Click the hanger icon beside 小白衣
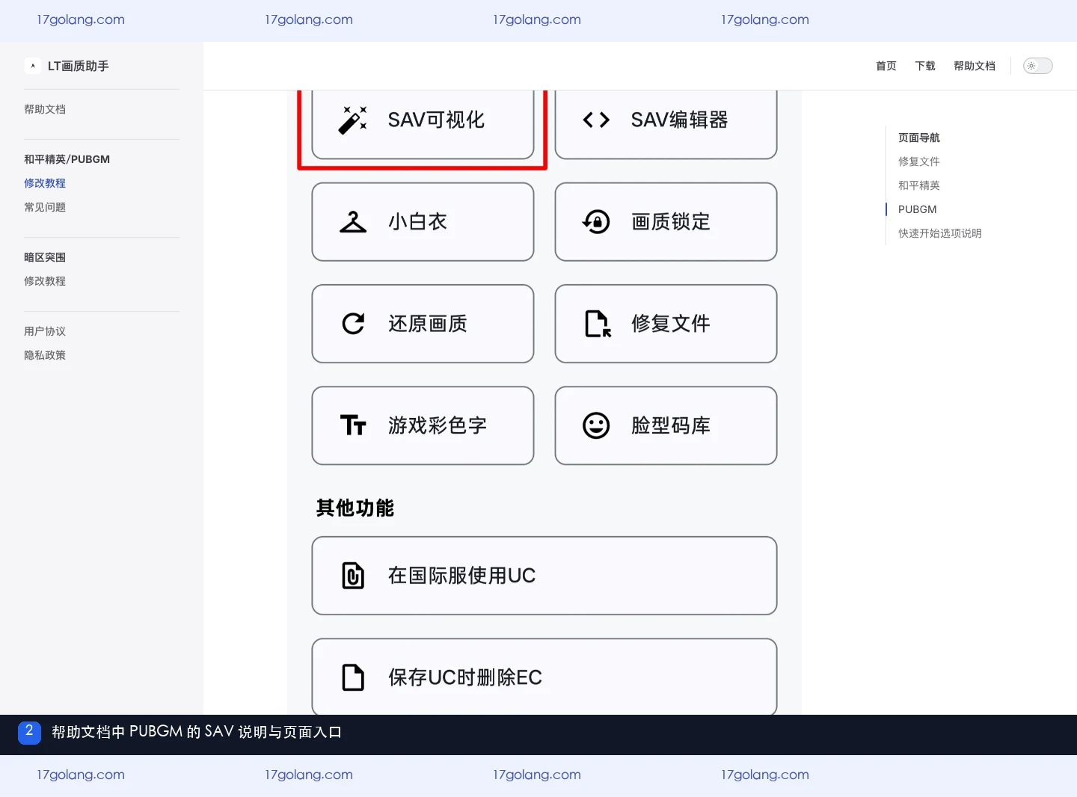 353,222
